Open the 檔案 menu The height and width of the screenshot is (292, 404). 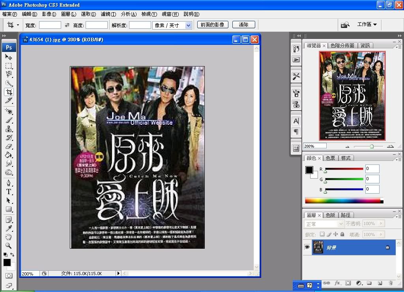[x=9, y=14]
